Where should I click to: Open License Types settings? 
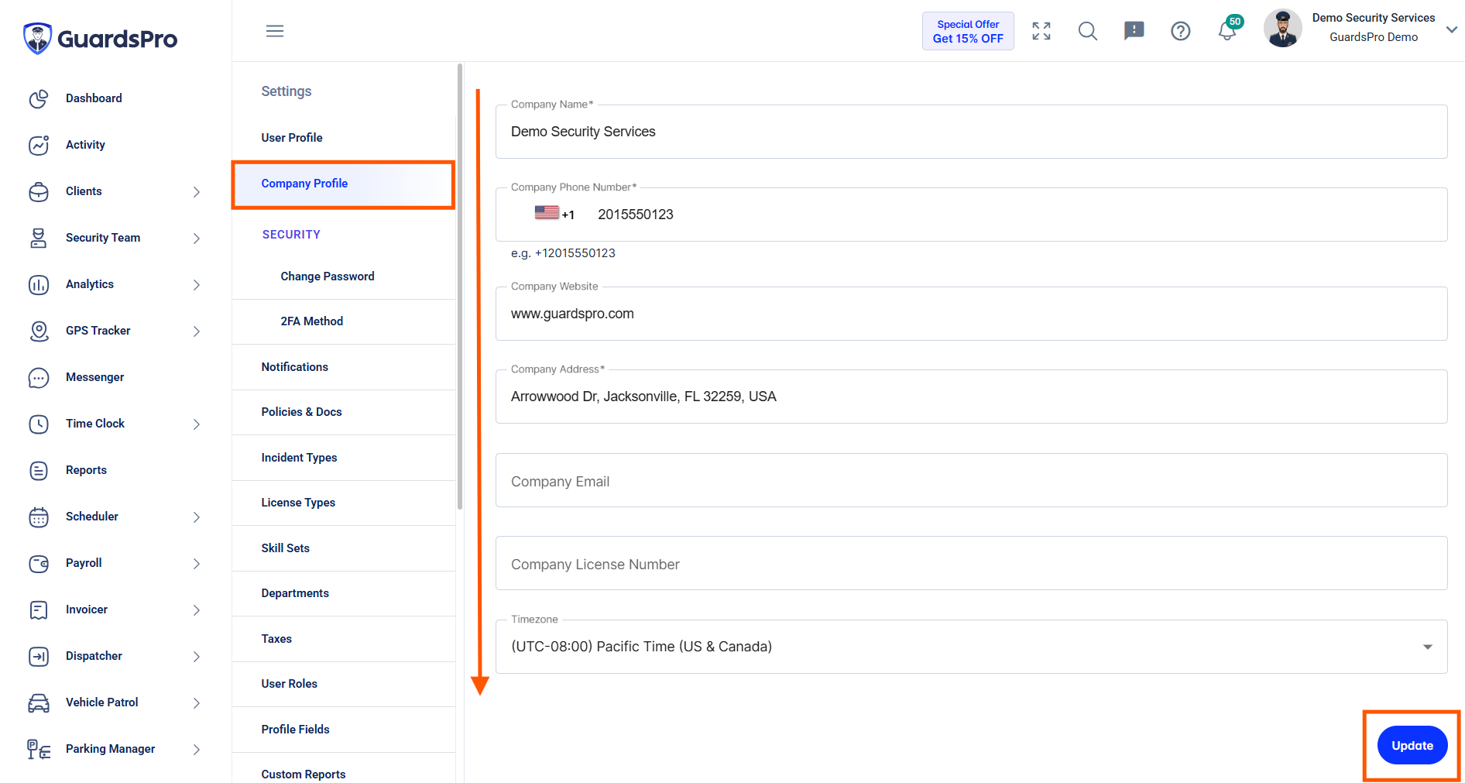click(x=344, y=503)
